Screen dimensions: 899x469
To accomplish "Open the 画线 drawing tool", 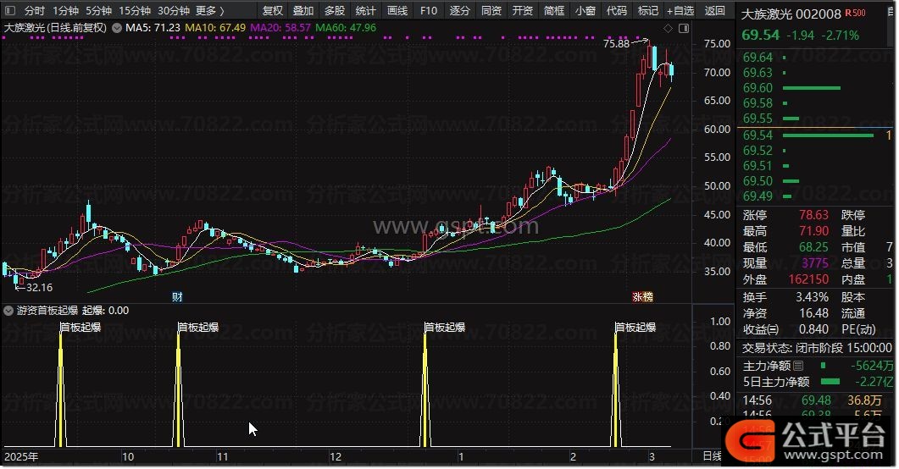I will [397, 11].
